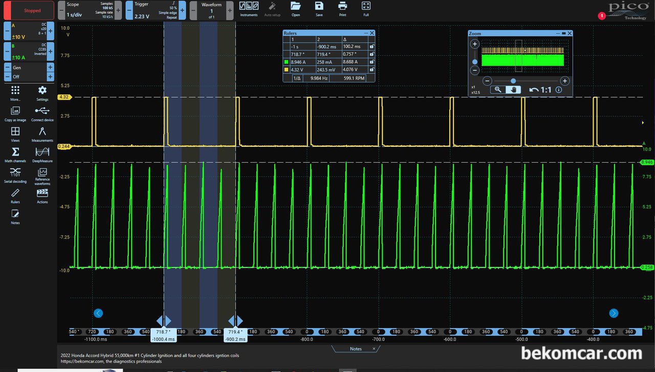Click the horizontal zoom slider handle
Viewport: 655px width, 372px height.
coord(513,81)
